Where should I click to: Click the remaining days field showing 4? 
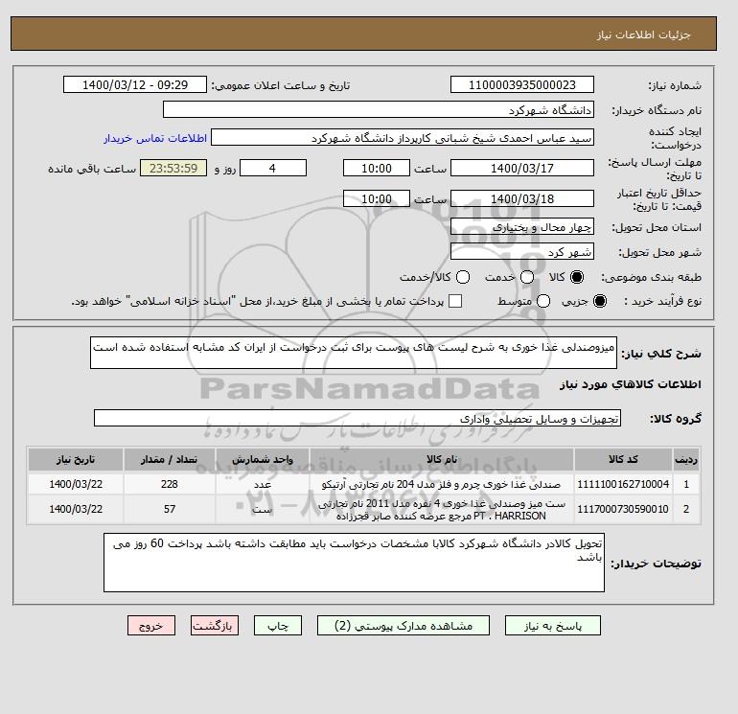pyautogui.click(x=273, y=168)
